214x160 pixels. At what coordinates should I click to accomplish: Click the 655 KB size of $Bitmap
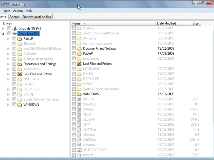click(194, 109)
